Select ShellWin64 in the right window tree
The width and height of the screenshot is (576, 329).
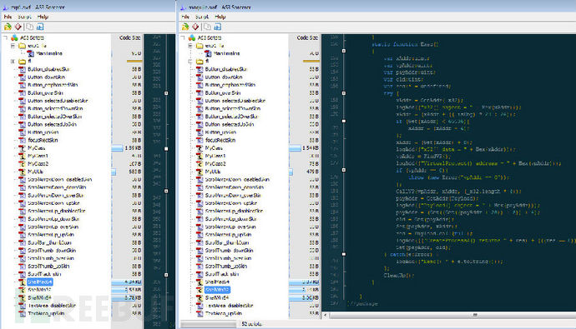tap(217, 297)
